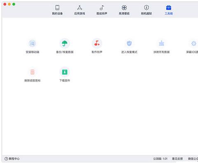Maximize the window with the green button

point(14,4)
